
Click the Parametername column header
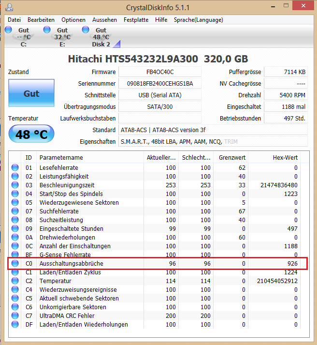pos(90,158)
